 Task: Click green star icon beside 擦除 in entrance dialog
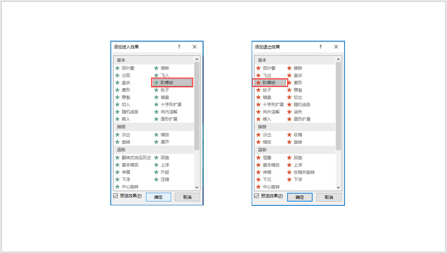point(156,68)
